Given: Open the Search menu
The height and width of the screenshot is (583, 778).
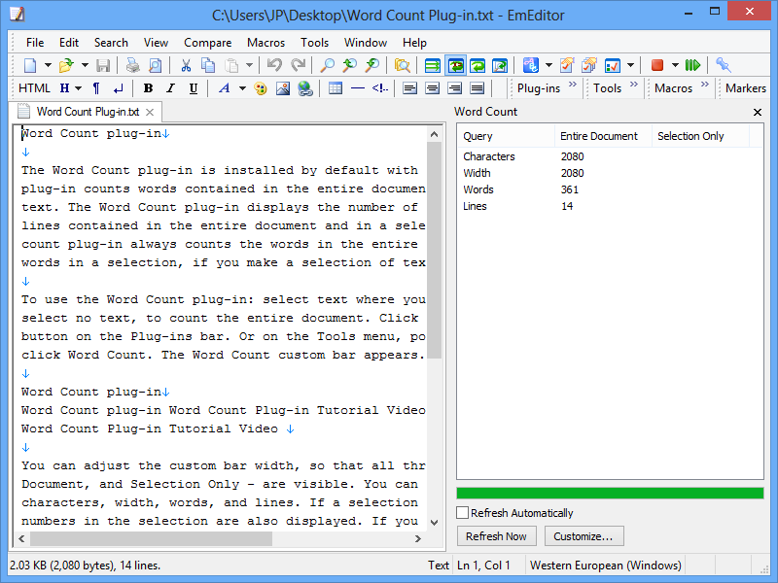Looking at the screenshot, I should (x=111, y=43).
